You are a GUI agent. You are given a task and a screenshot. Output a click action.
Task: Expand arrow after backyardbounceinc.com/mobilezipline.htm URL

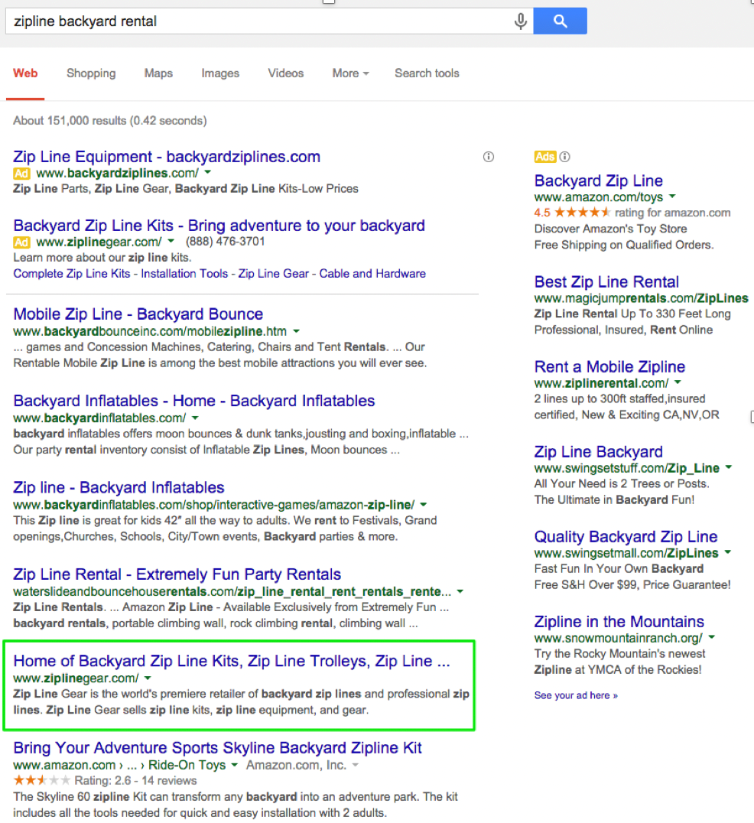(297, 331)
